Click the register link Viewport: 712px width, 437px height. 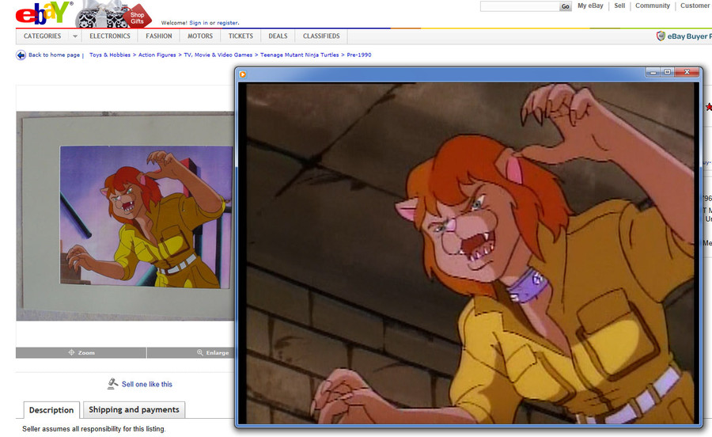point(227,23)
